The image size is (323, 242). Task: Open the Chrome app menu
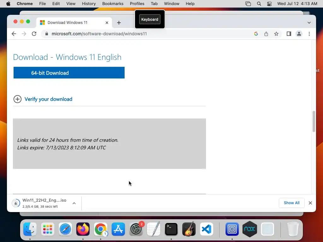(x=25, y=4)
